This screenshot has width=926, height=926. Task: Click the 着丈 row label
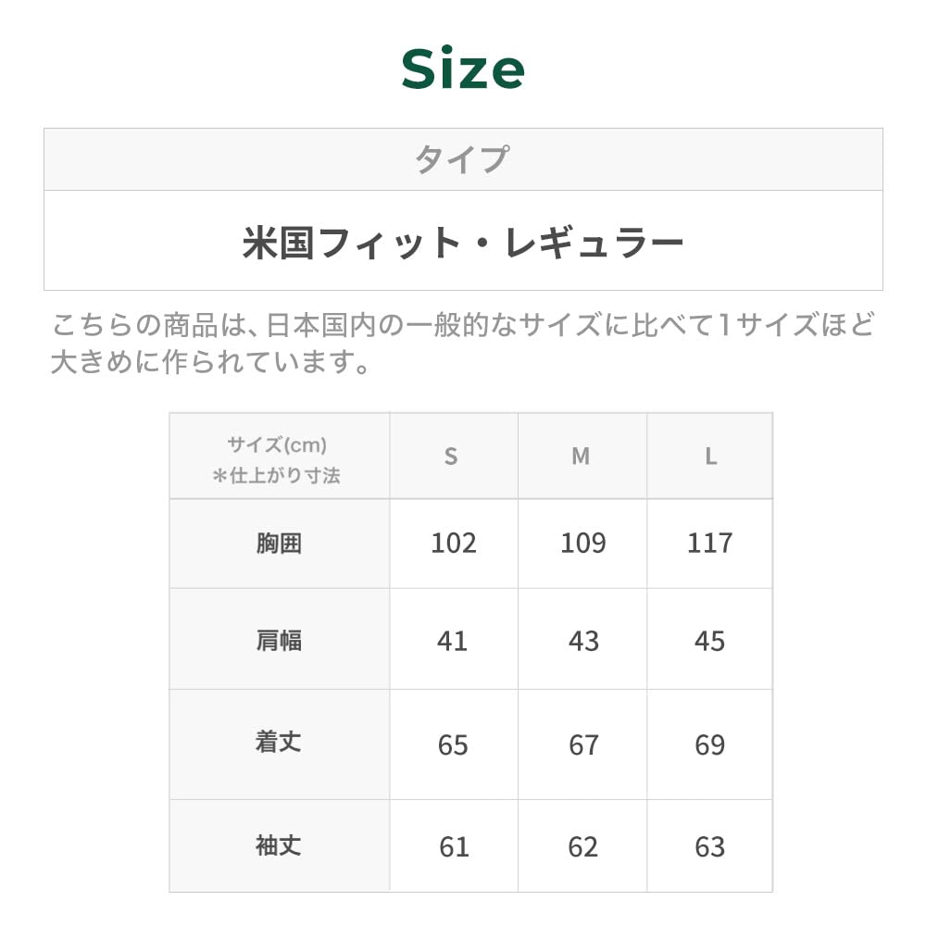pyautogui.click(x=279, y=743)
